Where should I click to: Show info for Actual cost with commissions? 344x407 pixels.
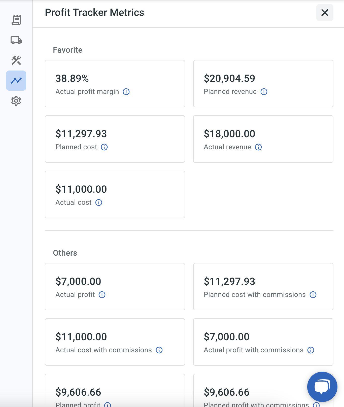pyautogui.click(x=159, y=350)
